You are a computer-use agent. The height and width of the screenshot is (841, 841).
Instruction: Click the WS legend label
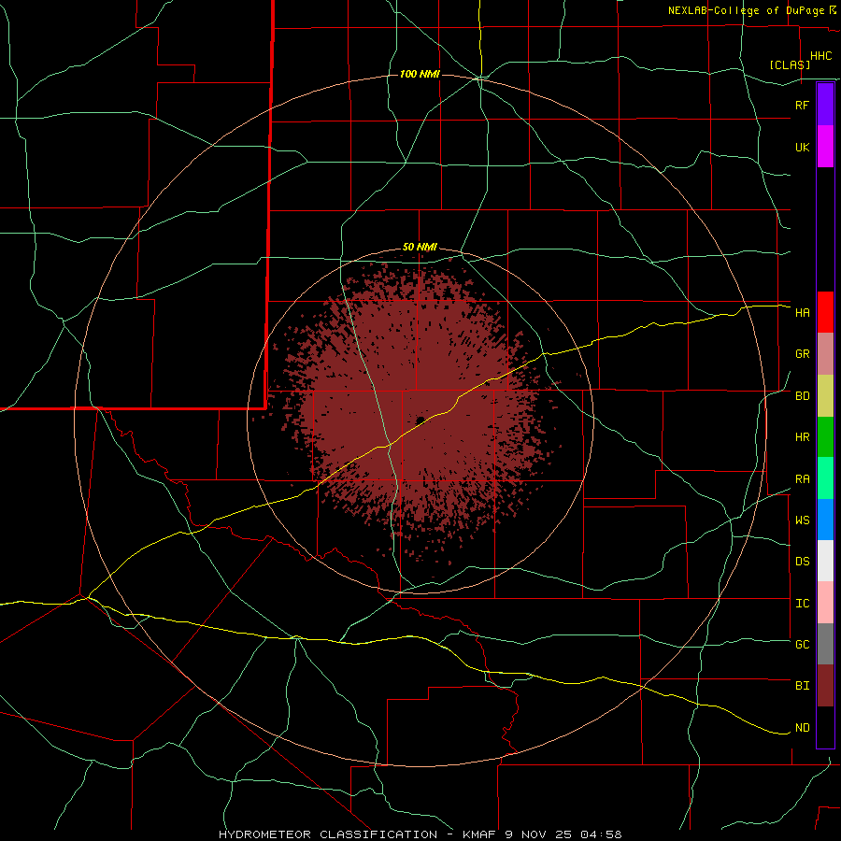pyautogui.click(x=802, y=520)
